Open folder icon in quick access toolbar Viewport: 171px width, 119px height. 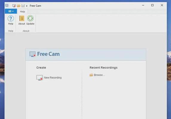[19, 6]
